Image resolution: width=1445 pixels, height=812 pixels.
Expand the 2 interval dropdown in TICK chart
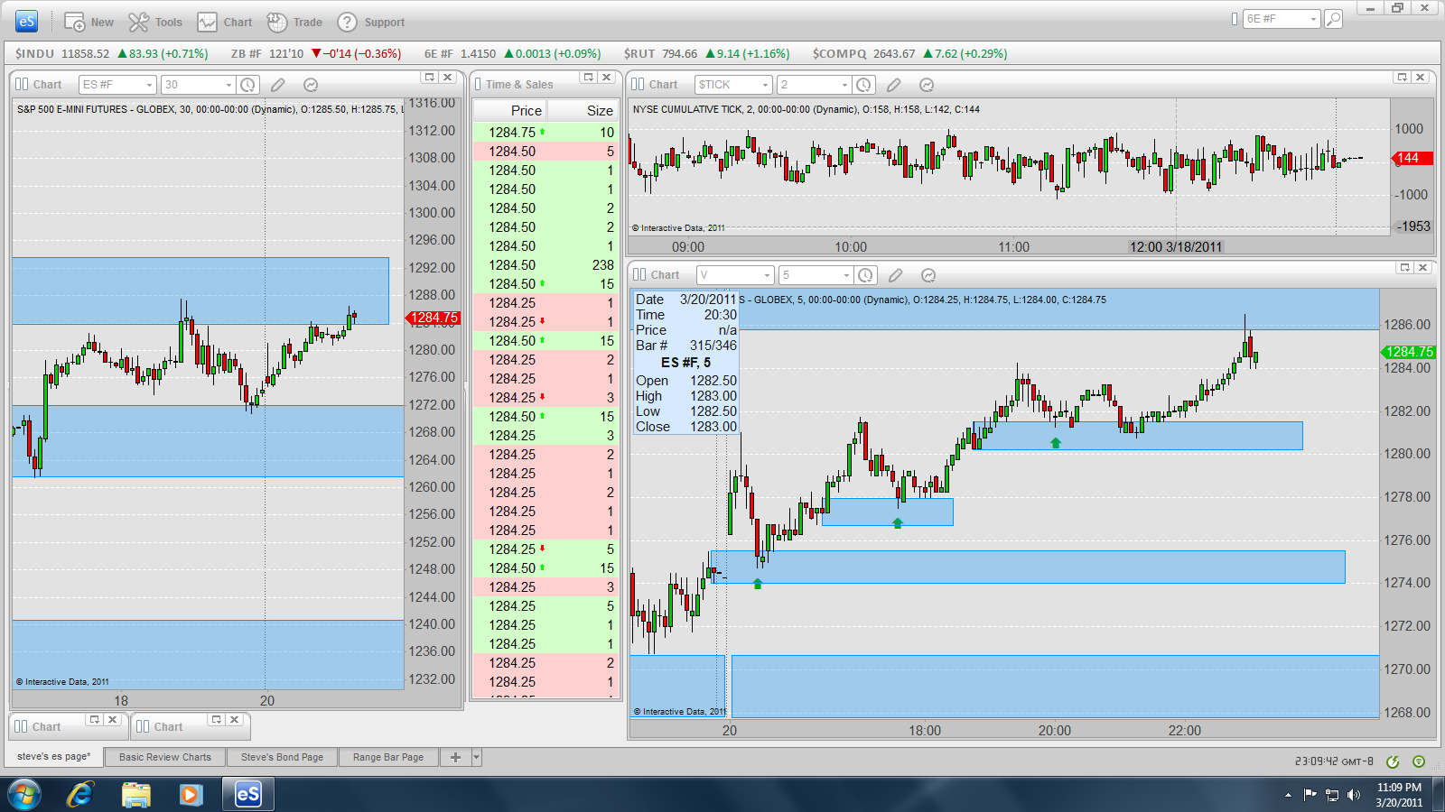pos(845,85)
